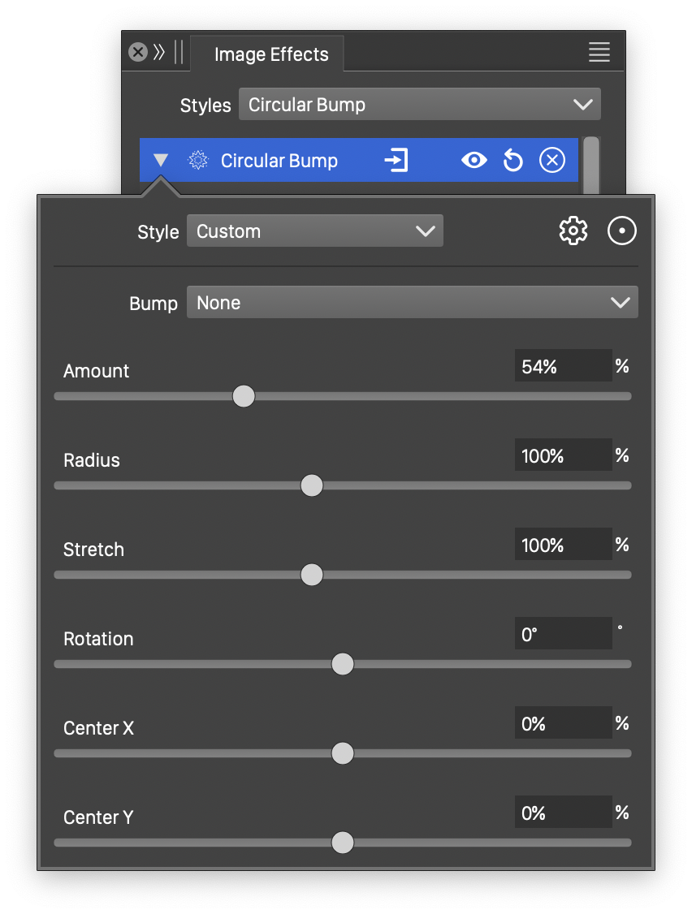Click the Amount slider handle
Image resolution: width=692 pixels, height=914 pixels.
point(244,396)
